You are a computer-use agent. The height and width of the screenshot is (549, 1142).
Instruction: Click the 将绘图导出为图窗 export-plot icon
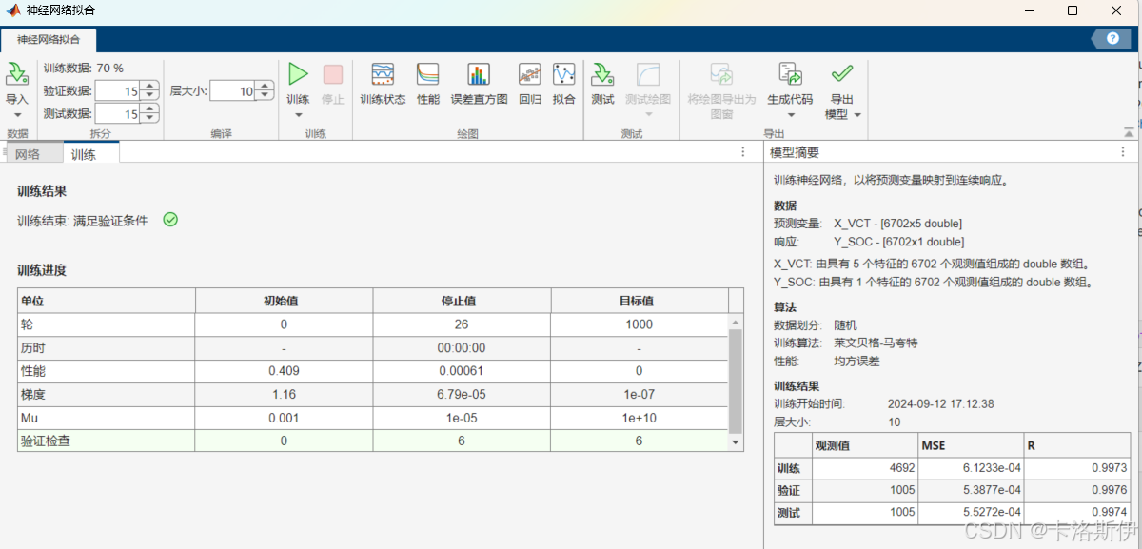(721, 74)
